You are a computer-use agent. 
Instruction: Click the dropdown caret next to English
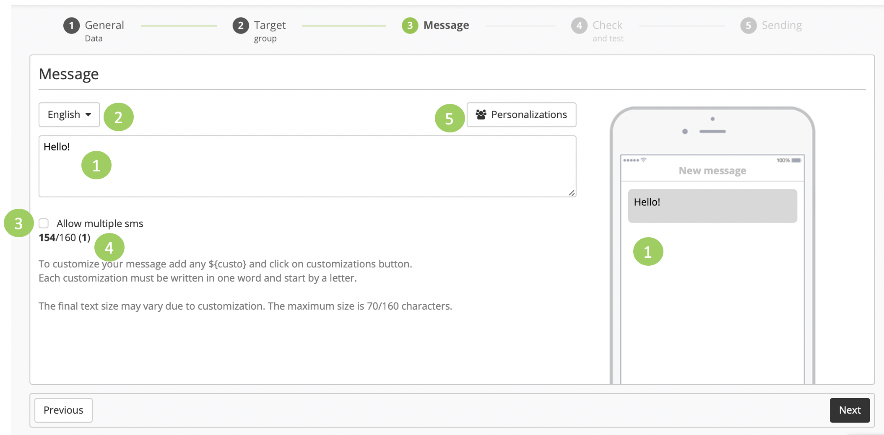(x=88, y=115)
